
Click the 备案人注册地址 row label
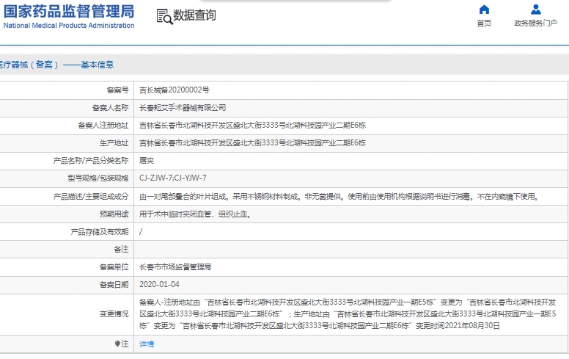[103, 125]
